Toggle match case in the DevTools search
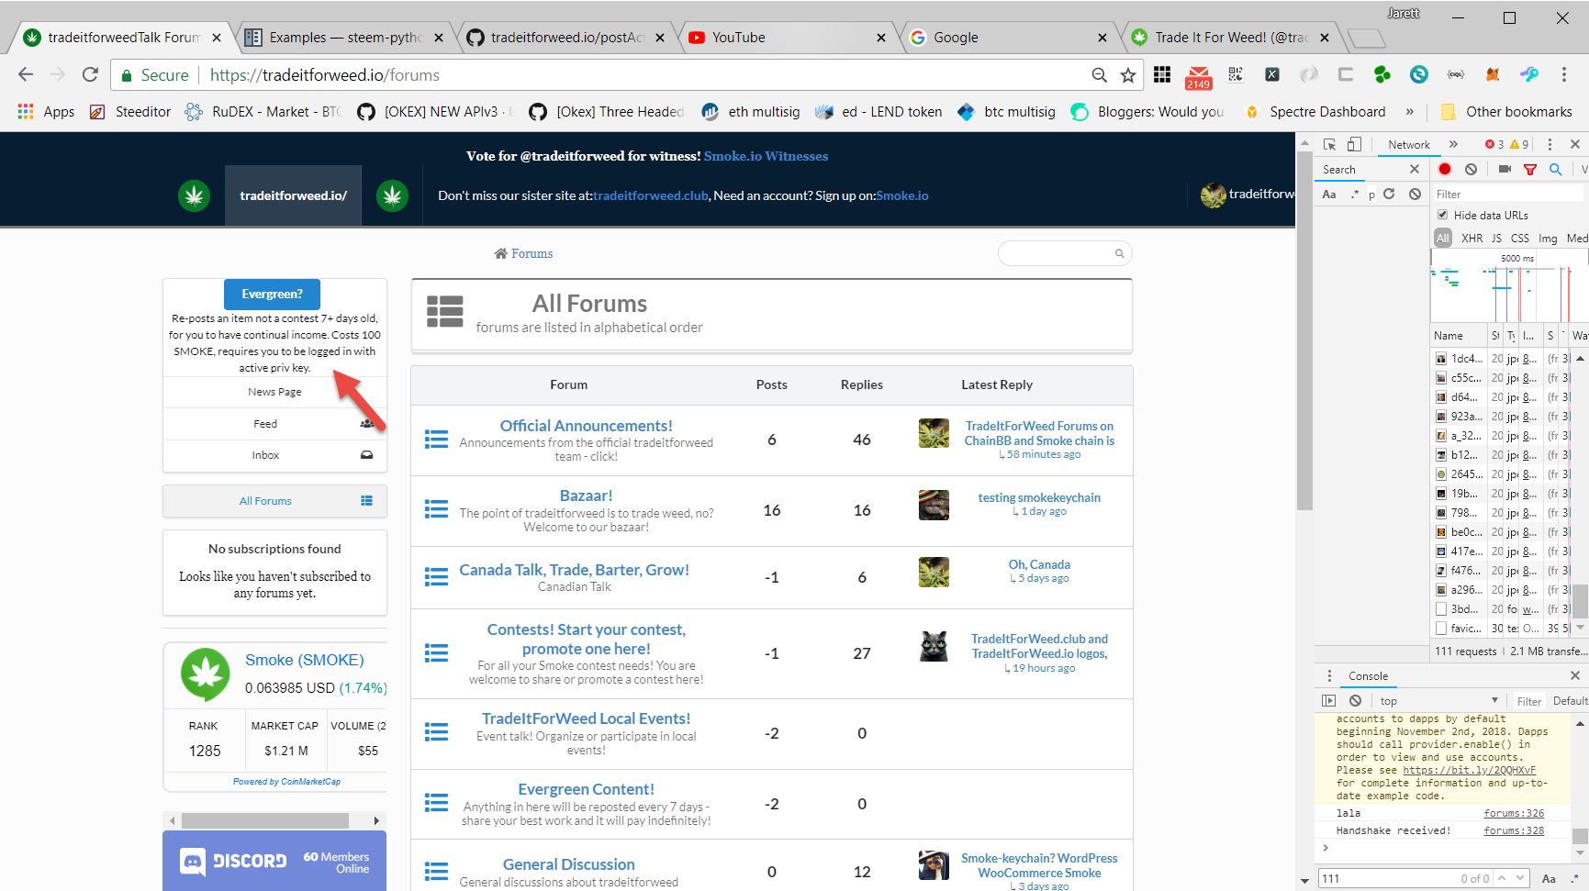Viewport: 1589px width, 891px height. [1329, 194]
